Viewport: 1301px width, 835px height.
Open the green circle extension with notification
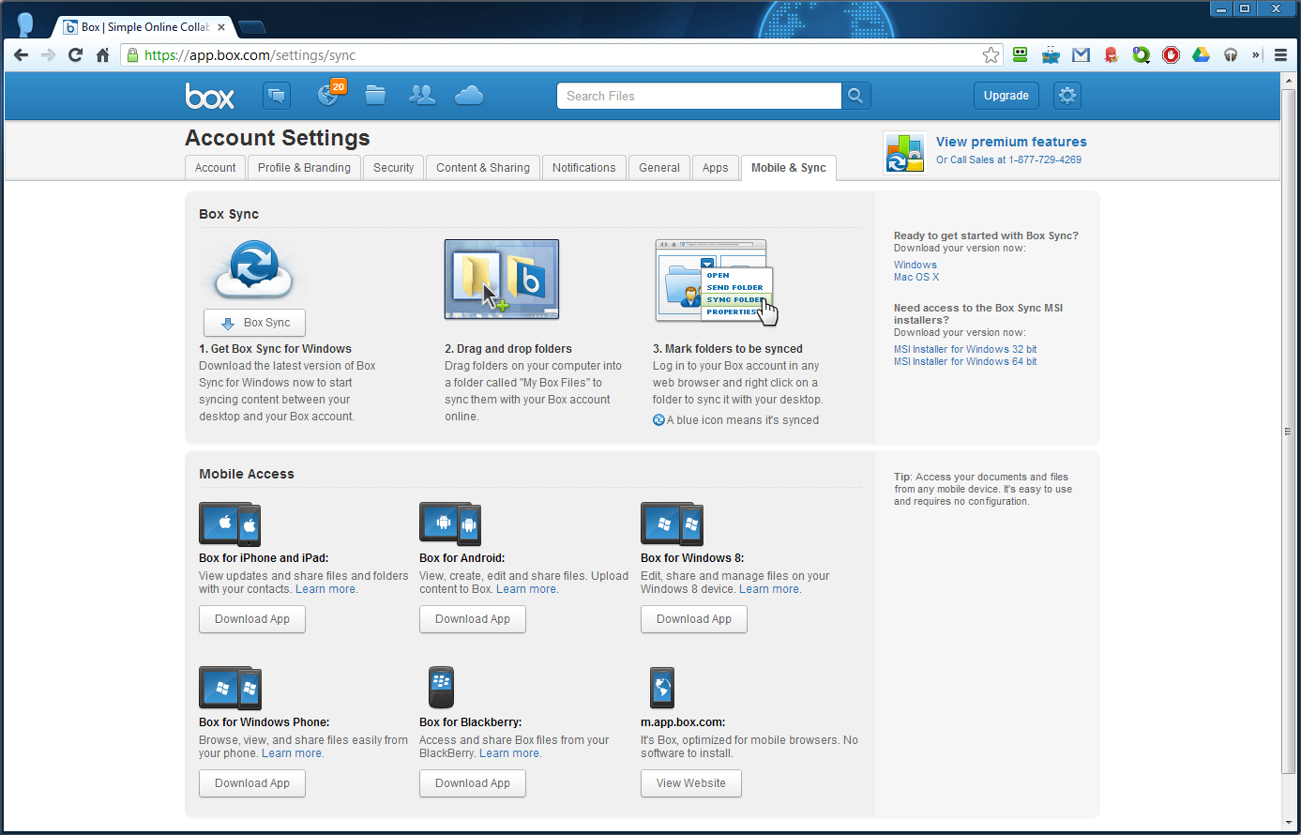click(x=1141, y=55)
